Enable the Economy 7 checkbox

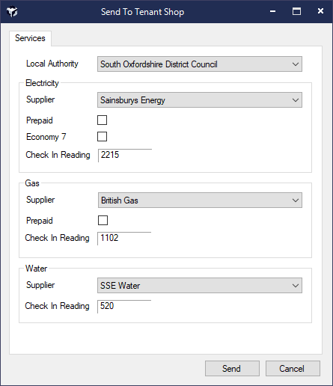(102, 136)
